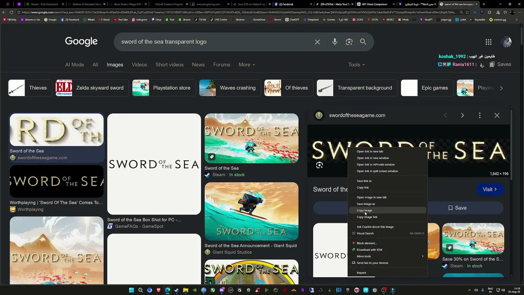This screenshot has width=524, height=295.
Task: Expand the More search filters dropdown
Action: pyautogui.click(x=247, y=65)
